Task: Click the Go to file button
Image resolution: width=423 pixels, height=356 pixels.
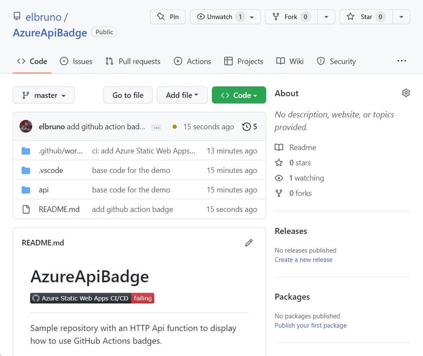Action: point(128,95)
